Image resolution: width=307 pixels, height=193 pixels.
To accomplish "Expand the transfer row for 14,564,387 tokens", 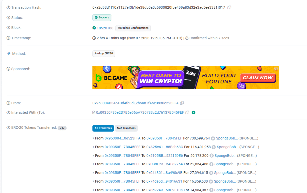I will pos(93,190).
